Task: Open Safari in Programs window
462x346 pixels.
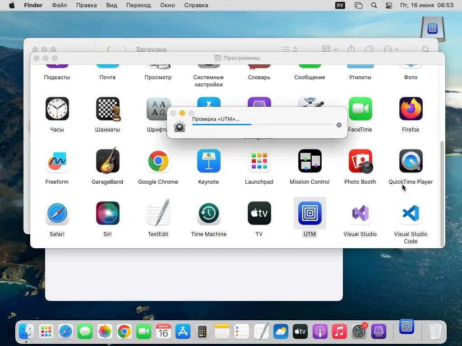Action: tap(57, 213)
